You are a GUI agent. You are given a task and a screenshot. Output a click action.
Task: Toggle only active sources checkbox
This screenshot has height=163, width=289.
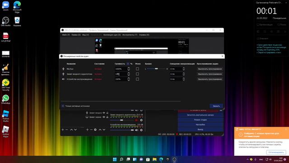[63, 106]
